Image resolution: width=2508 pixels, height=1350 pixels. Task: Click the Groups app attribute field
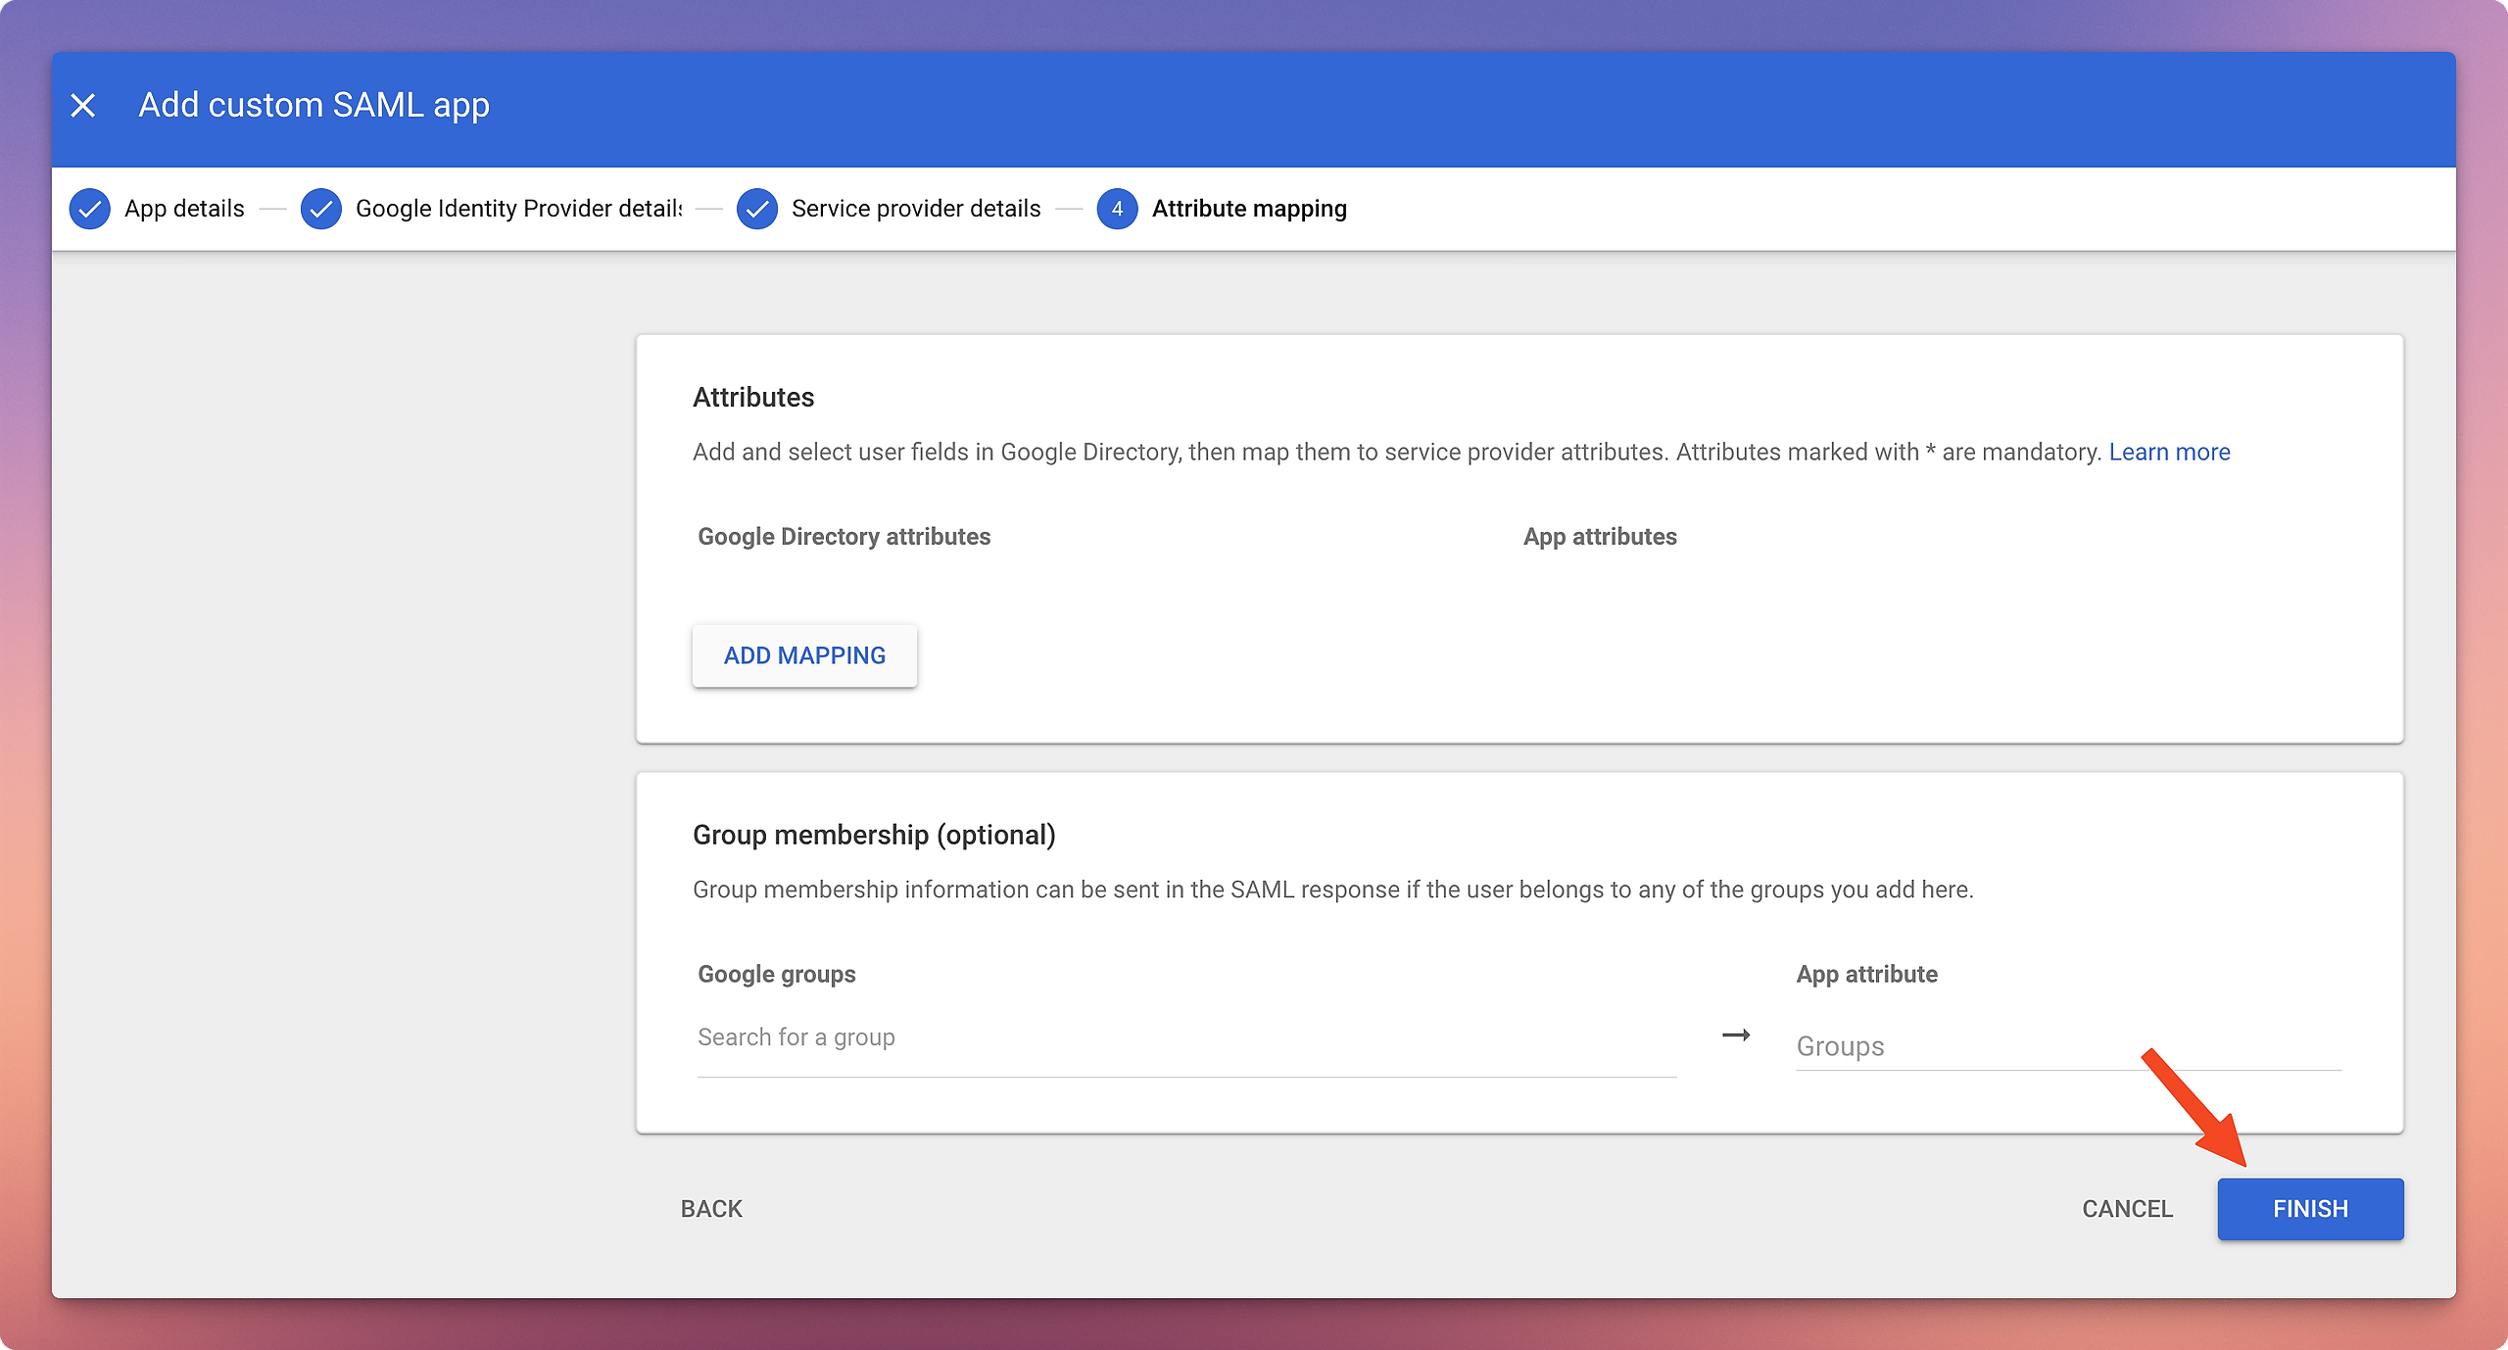2067,1046
